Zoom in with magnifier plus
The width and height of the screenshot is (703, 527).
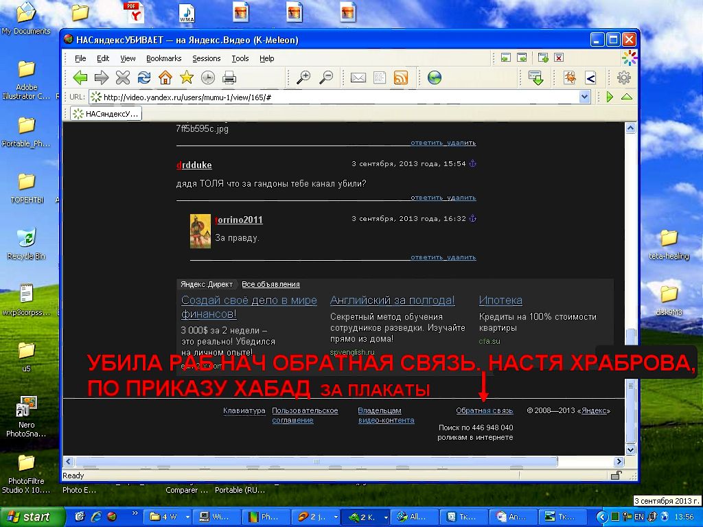pyautogui.click(x=303, y=78)
